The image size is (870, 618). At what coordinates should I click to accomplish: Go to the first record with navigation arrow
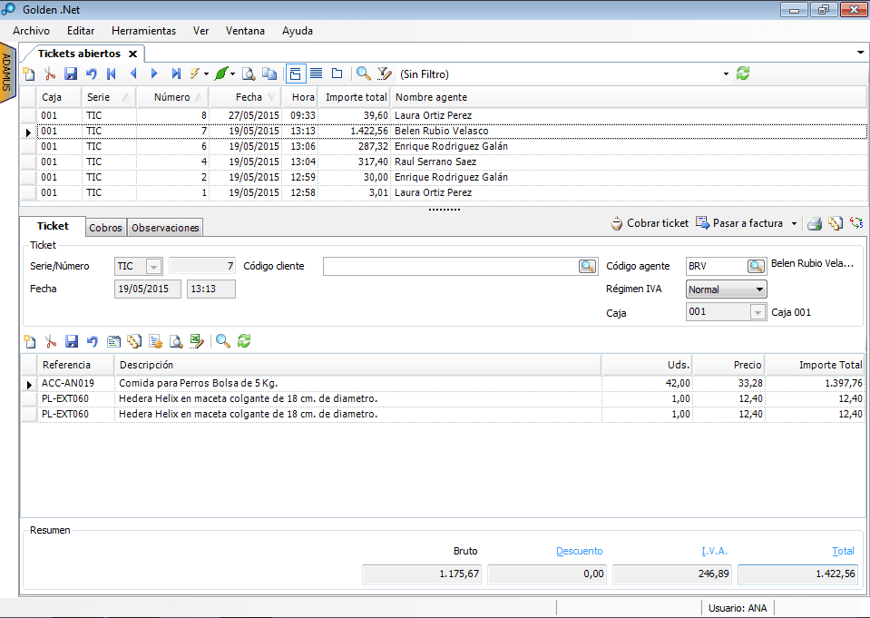112,74
